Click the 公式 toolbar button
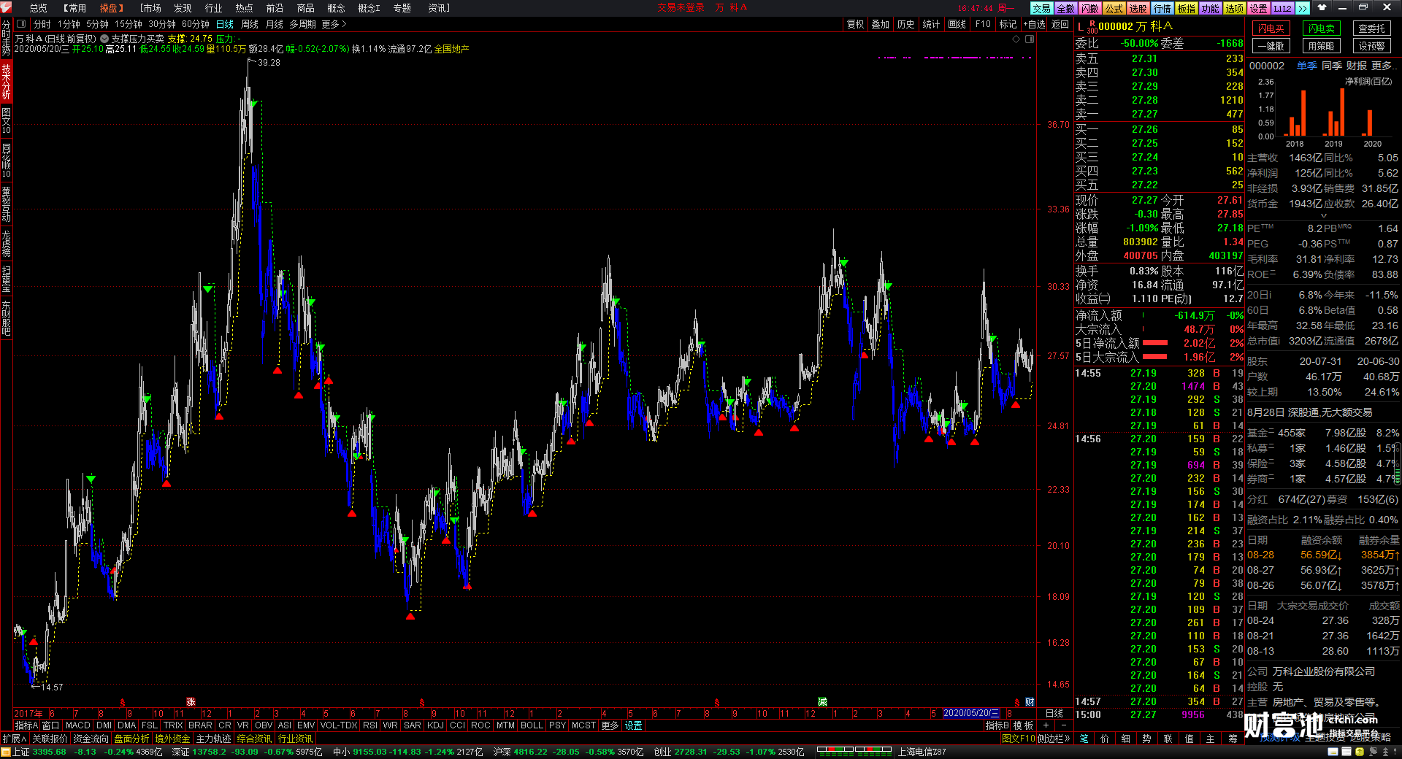The height and width of the screenshot is (759, 1402). point(1114,8)
